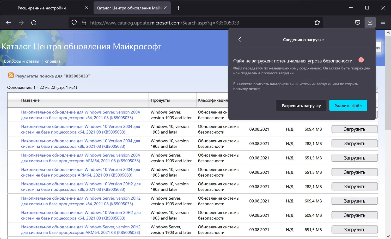Click "Загрузить" for Windows 10 2004 ARM64 update
This screenshot has width=391, height=239.
coord(355,172)
